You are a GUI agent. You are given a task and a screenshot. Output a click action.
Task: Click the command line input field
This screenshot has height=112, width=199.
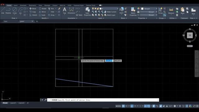(103, 100)
